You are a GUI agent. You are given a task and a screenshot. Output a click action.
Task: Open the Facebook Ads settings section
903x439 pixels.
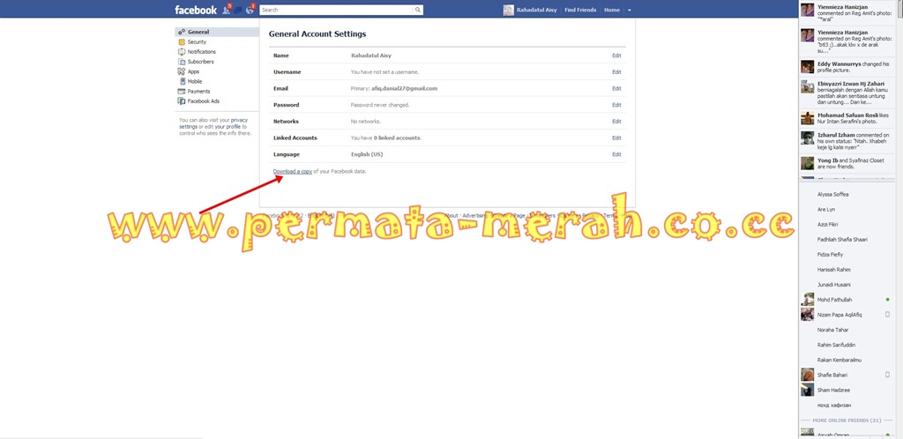coord(199,101)
